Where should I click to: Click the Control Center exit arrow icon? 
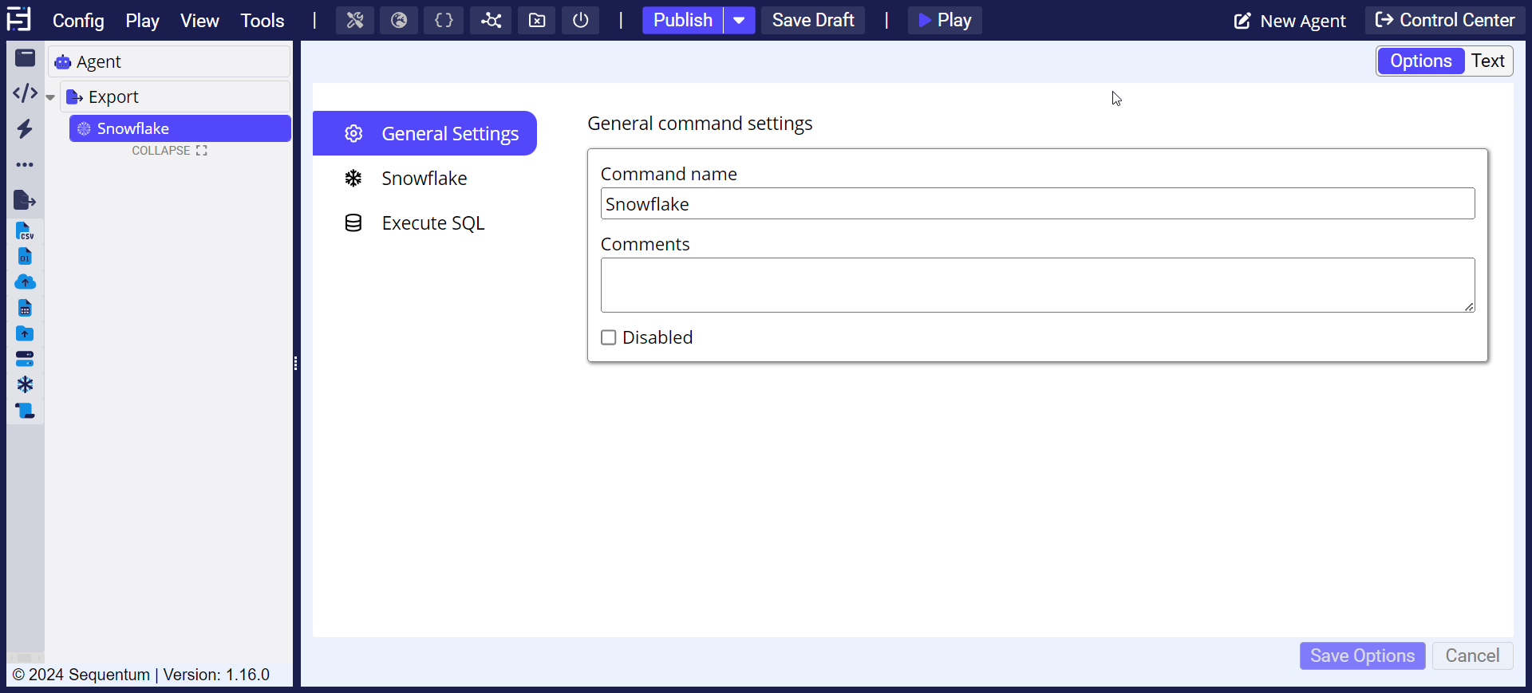pyautogui.click(x=1384, y=20)
